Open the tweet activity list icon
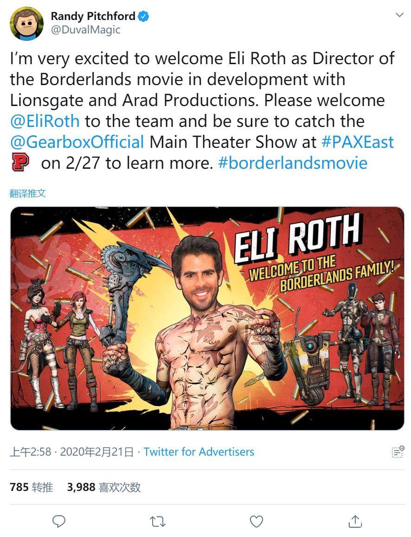Screen dimensions: 411x537 (x=398, y=452)
